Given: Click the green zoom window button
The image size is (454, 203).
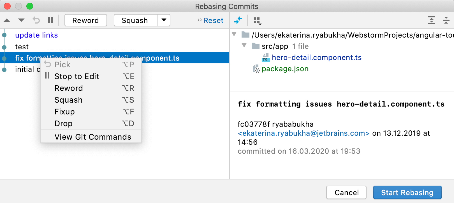Looking at the screenshot, I should [x=30, y=6].
